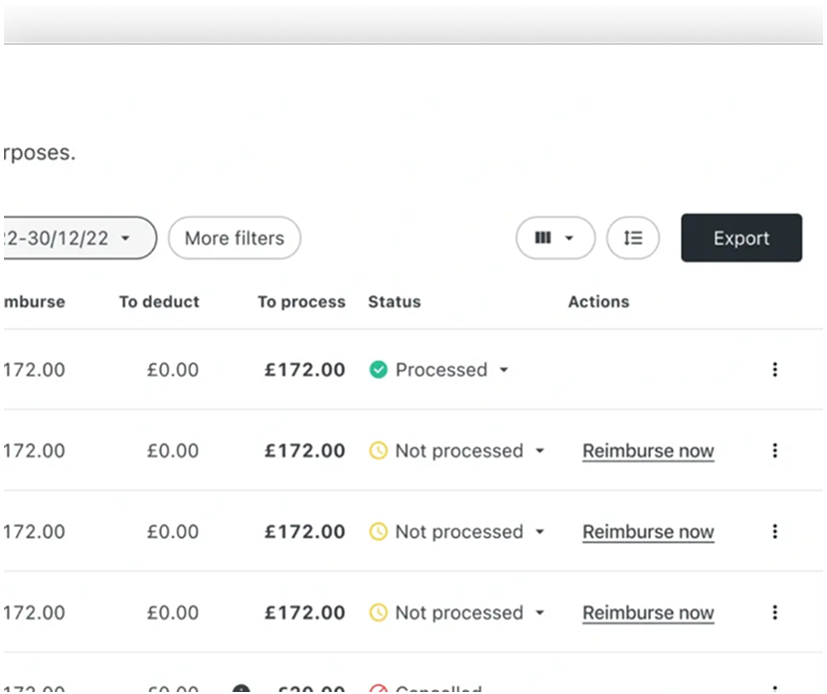Click Reimburse now in second Not processed row
The height and width of the screenshot is (694, 827).
[x=648, y=532]
